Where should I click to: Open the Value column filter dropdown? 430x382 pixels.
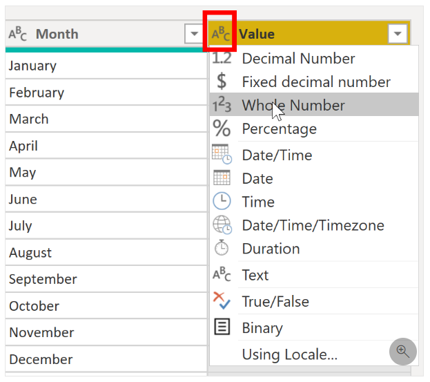pos(398,34)
